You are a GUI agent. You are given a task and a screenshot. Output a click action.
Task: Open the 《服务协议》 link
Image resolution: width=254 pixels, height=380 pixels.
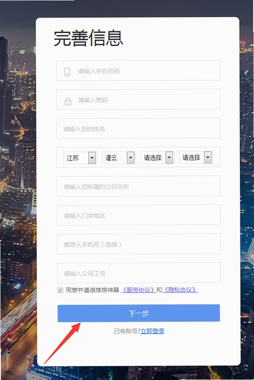tap(138, 290)
